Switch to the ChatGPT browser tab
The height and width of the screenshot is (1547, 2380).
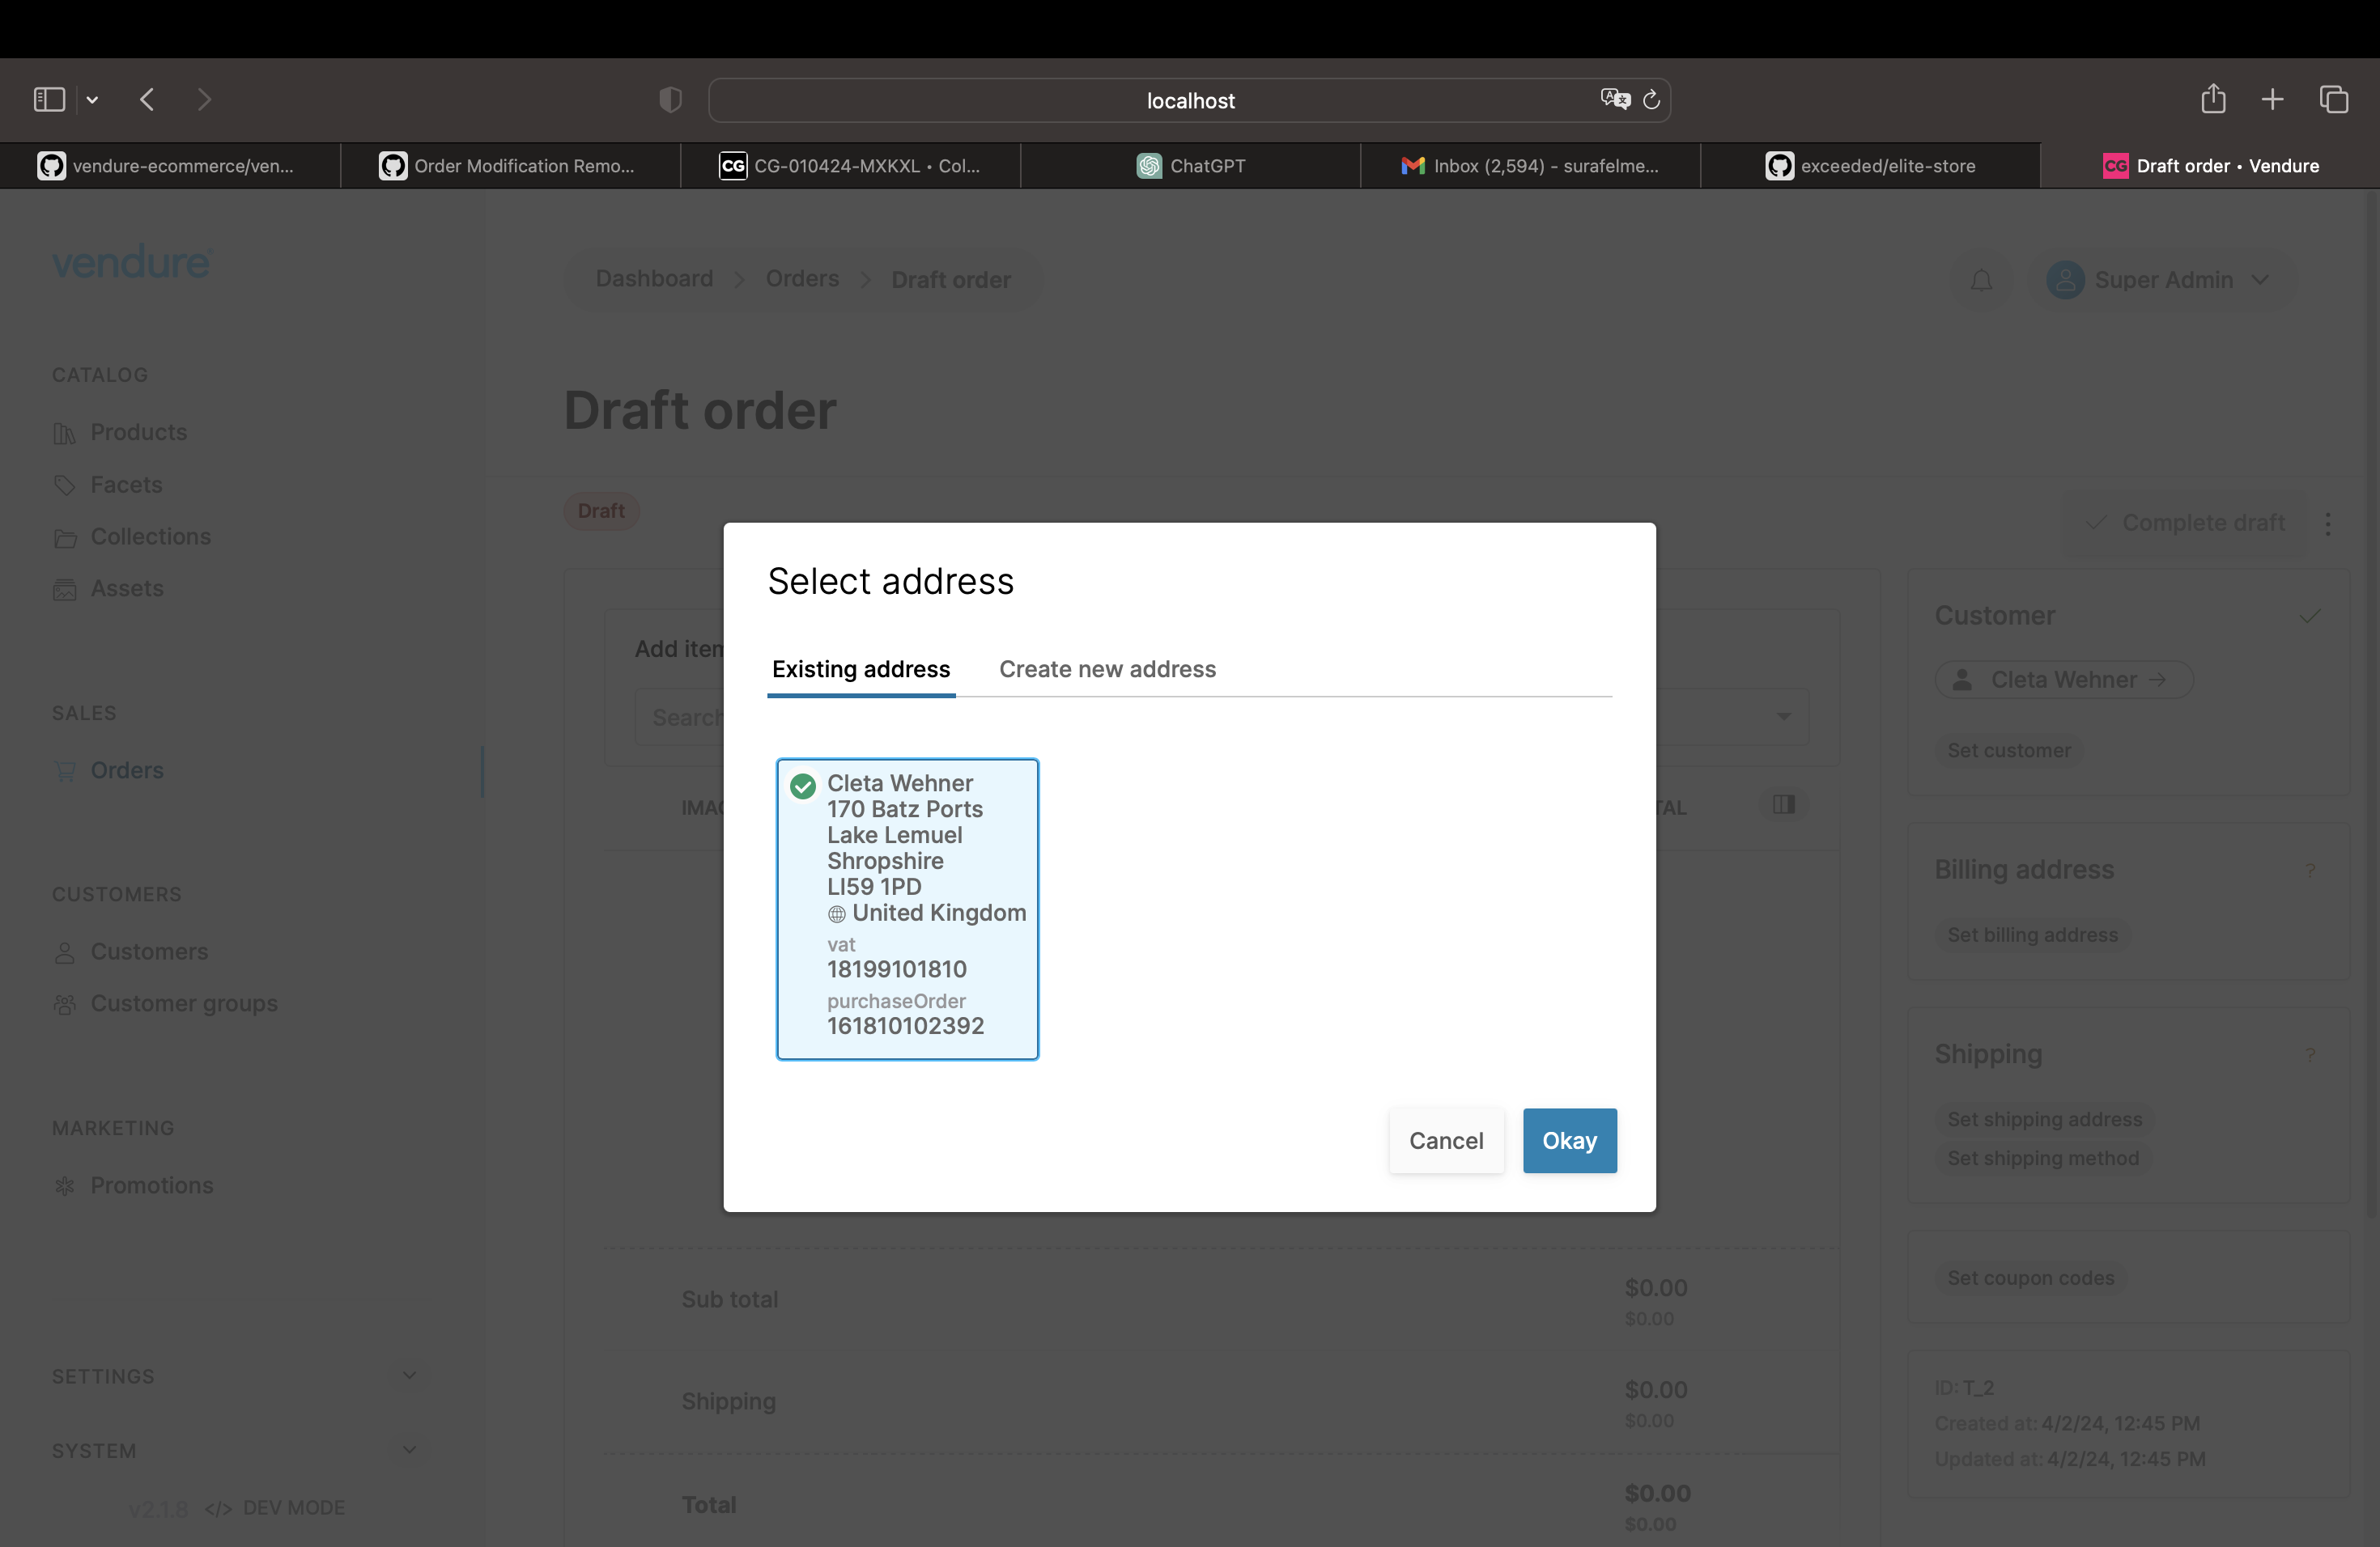[1190, 166]
